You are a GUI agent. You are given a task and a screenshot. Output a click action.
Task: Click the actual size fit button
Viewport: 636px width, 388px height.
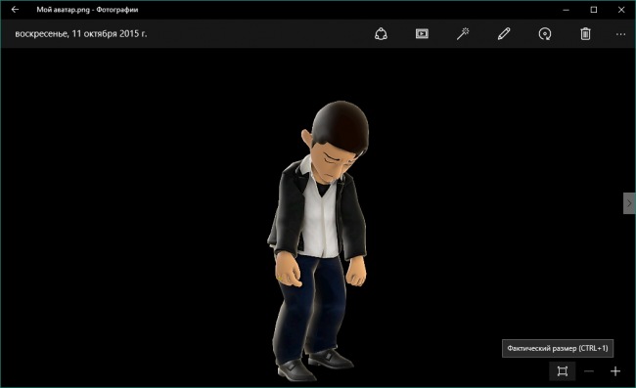[563, 371]
